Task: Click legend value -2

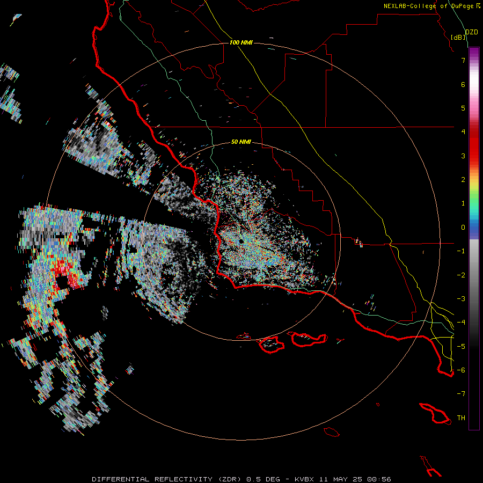Action: (x=461, y=275)
